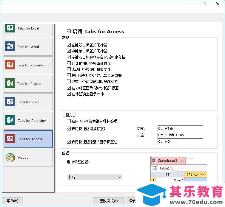The image size is (225, 207).
Task: Switch to Tabs for PowerPoint
Action: click(28, 65)
